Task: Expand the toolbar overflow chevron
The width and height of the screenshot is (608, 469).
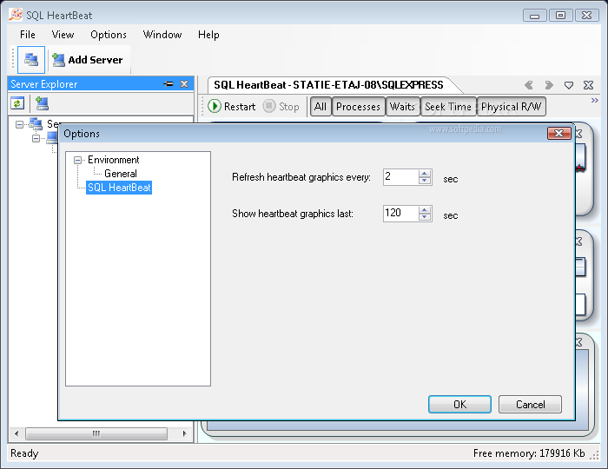Action: click(594, 101)
